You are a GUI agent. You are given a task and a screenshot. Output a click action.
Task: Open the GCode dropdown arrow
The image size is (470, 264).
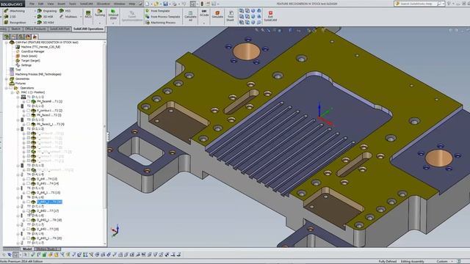[204, 23]
